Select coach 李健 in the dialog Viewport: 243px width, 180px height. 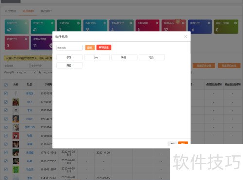tap(124, 57)
